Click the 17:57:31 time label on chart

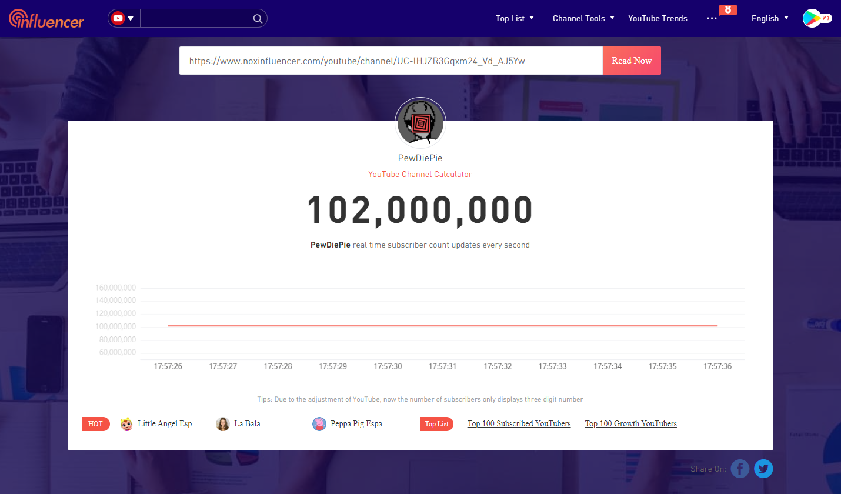(x=442, y=366)
